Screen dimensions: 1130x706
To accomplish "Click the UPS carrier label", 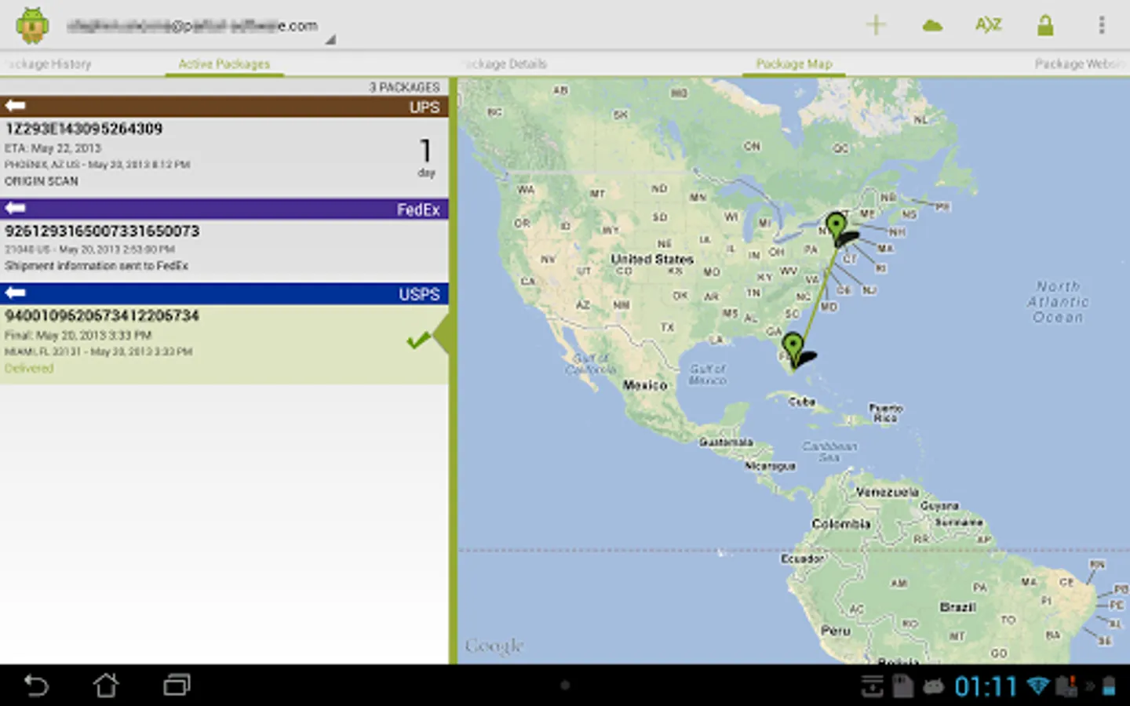I will [x=425, y=107].
